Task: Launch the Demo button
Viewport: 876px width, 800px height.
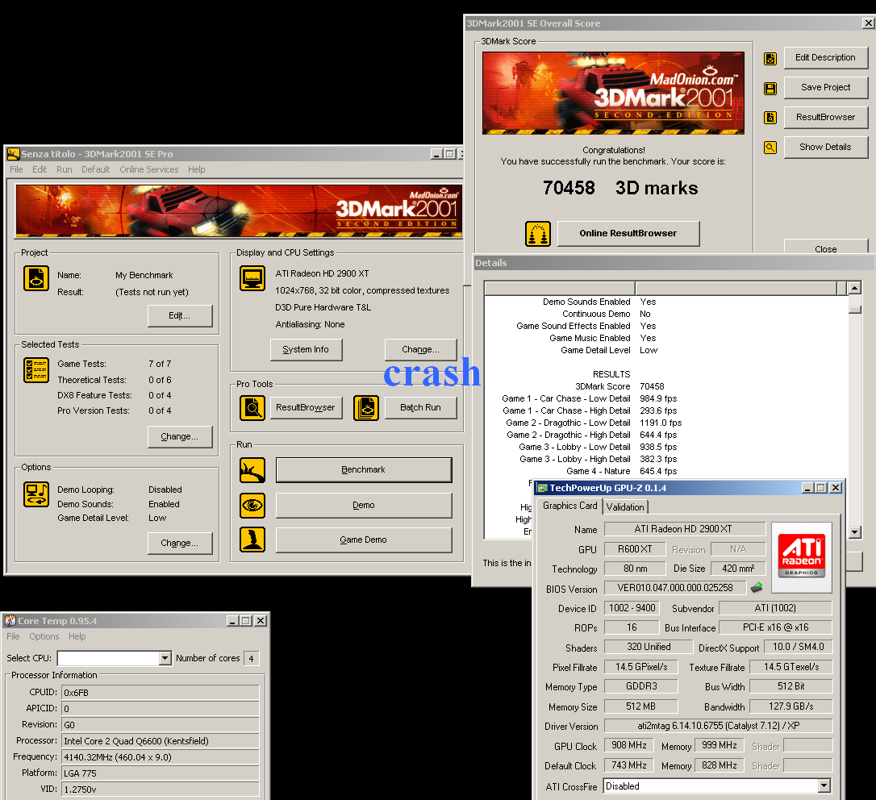Action: (364, 505)
